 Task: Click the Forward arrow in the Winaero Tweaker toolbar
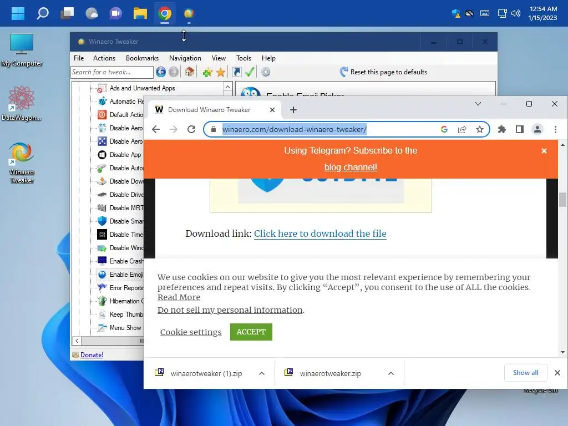point(174,72)
